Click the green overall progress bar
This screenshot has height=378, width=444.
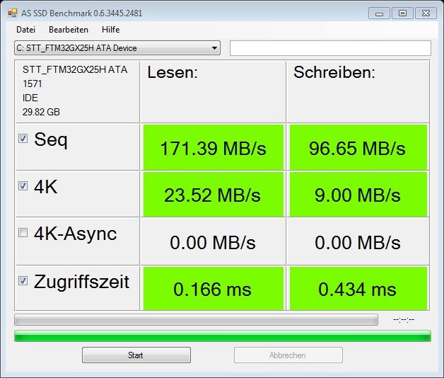coord(223,336)
